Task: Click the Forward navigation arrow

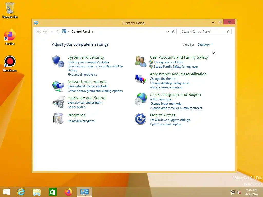Action: (46, 32)
